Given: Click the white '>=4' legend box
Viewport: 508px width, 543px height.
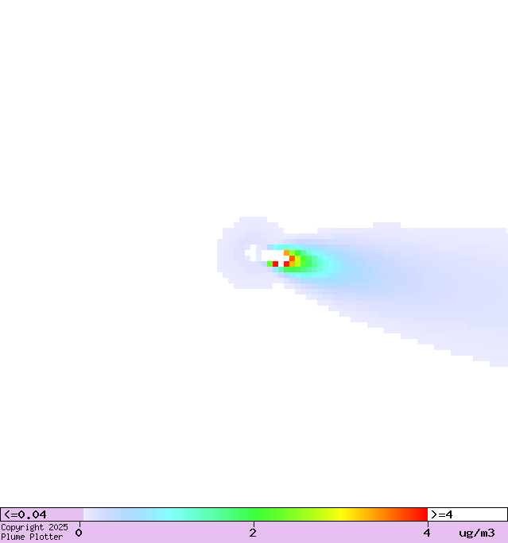Looking at the screenshot, I should click(467, 514).
